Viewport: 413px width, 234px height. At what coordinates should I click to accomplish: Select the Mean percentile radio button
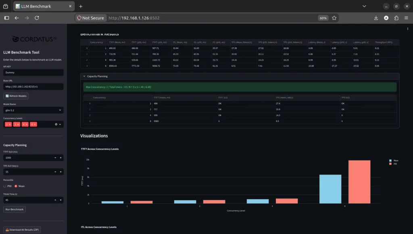coord(16,186)
